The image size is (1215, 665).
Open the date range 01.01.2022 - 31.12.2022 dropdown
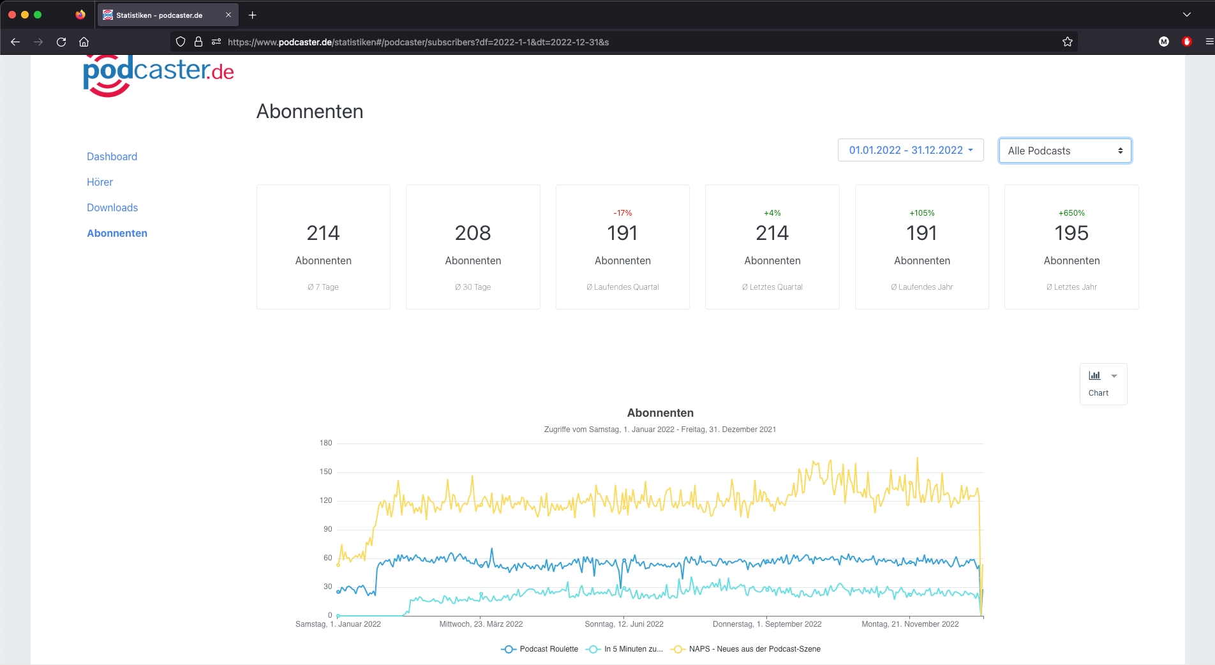910,151
